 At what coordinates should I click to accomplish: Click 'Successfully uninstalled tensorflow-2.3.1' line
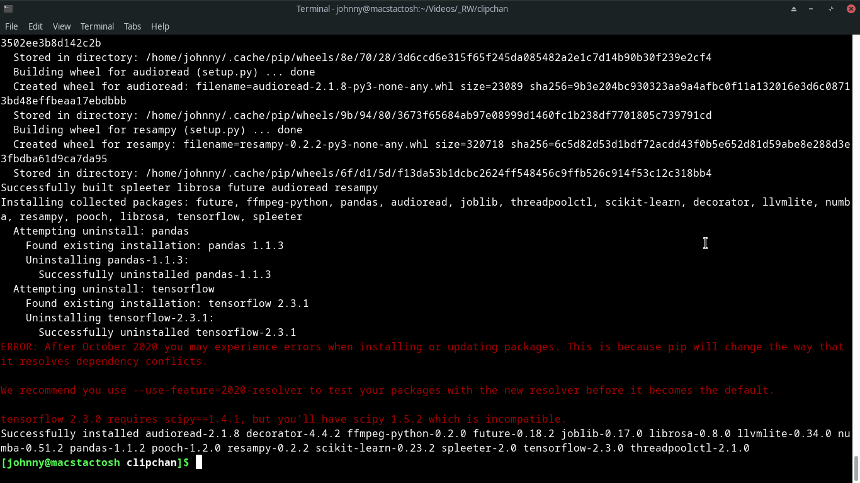coord(167,332)
